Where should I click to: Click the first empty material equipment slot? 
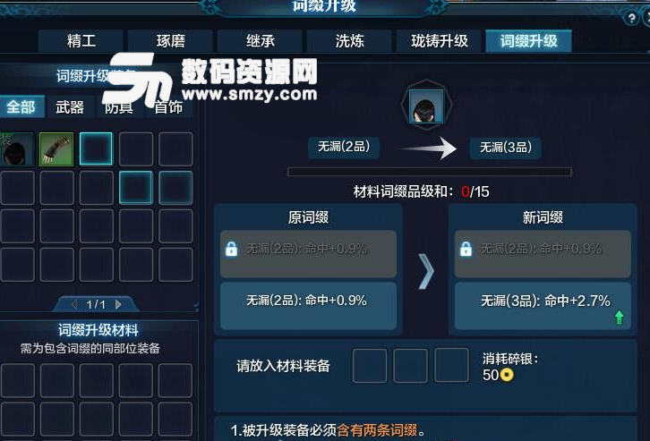tap(370, 366)
